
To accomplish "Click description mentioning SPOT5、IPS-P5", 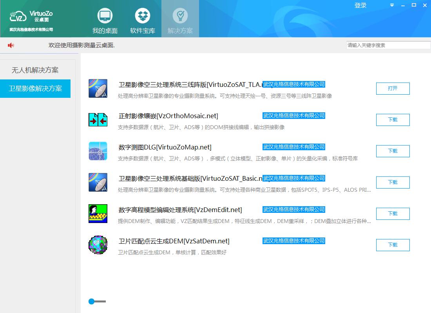I will coord(244,190).
